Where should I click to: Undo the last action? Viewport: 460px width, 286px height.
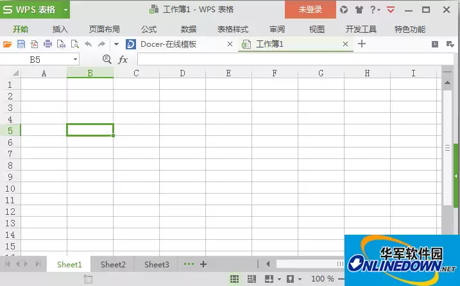pyautogui.click(x=88, y=44)
